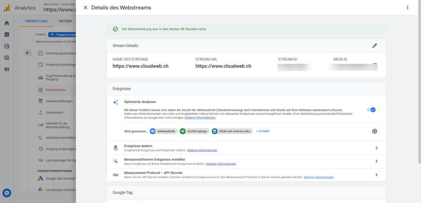The height and width of the screenshot is (203, 421).
Task: Open Weitere Informationen link in Ereignisse ändern
Action: 202,150
